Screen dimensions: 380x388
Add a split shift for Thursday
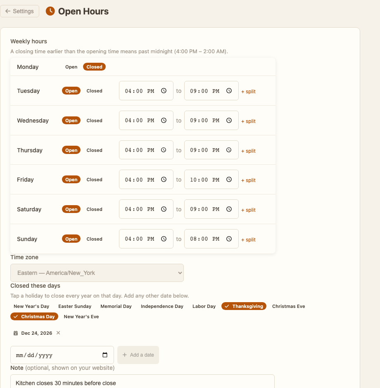[248, 151]
